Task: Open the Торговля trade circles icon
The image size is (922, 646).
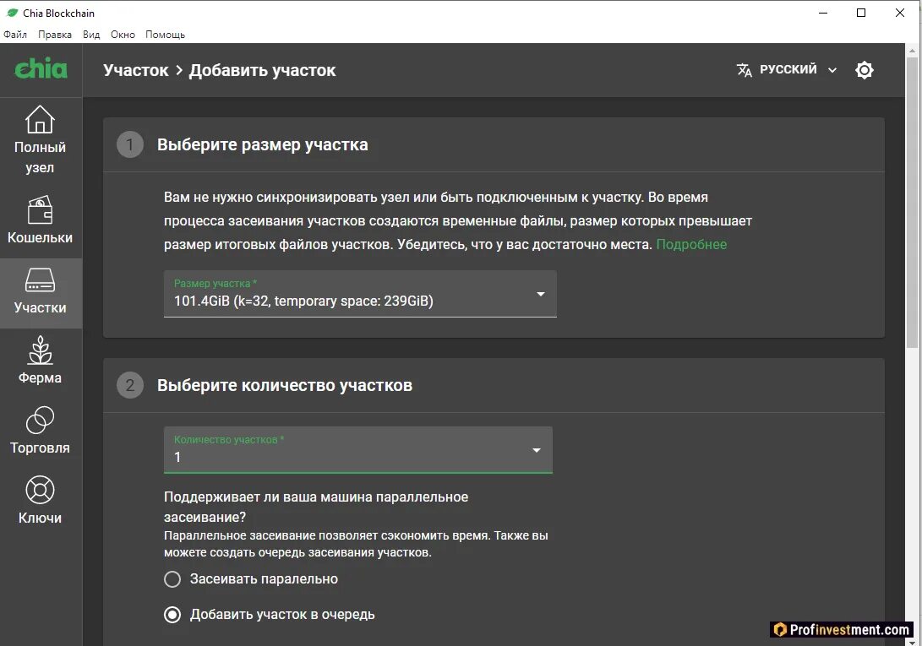Action: (40, 420)
